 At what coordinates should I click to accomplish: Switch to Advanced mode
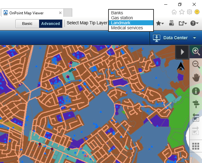pyautogui.click(x=50, y=24)
